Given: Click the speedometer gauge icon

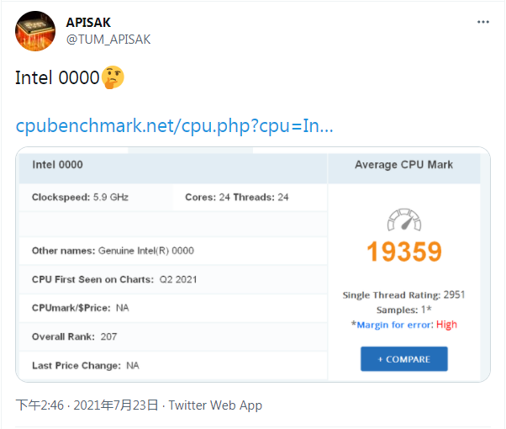Looking at the screenshot, I should pos(404,220).
